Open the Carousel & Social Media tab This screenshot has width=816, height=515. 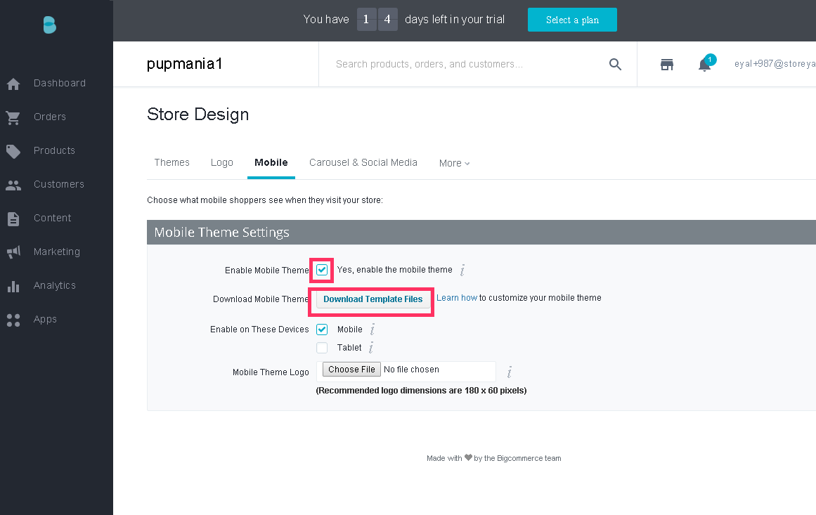click(x=363, y=162)
